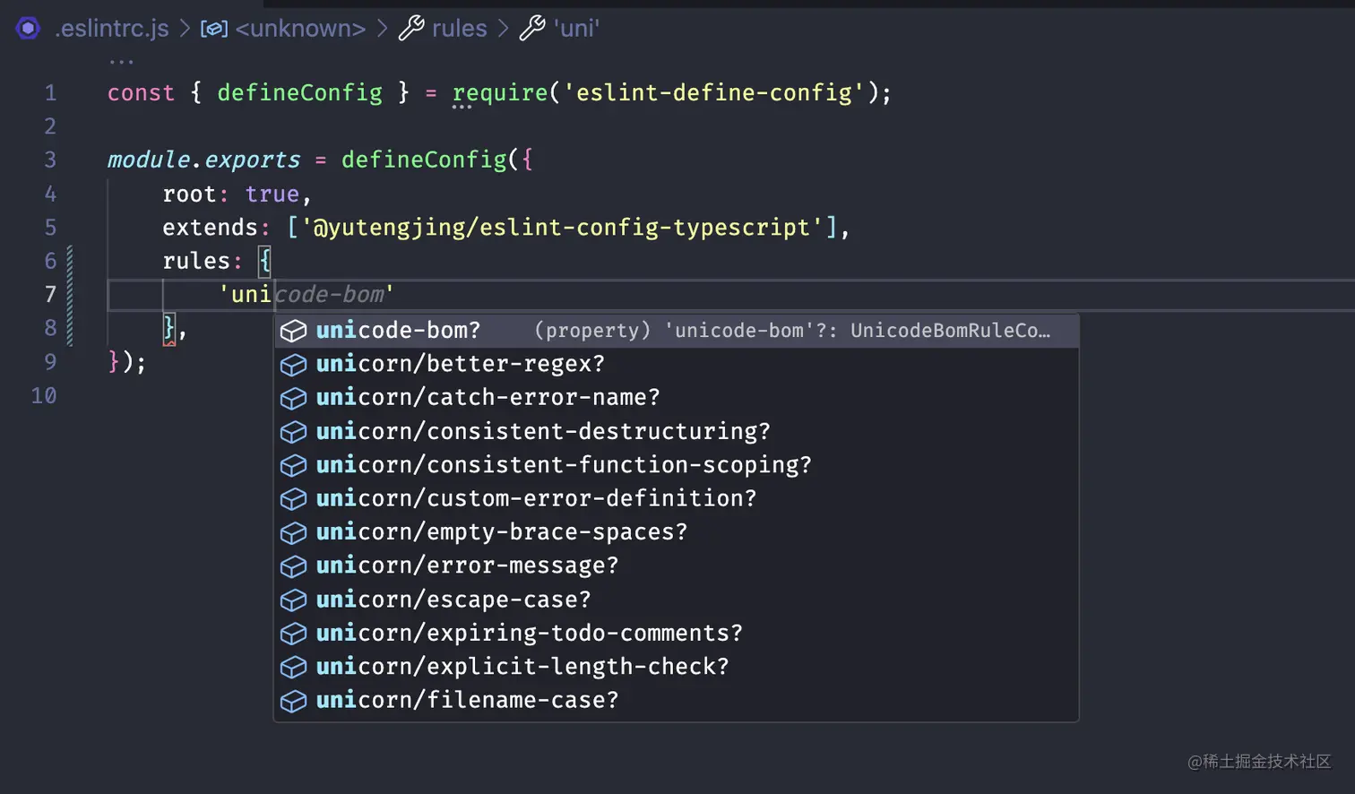Select the unicode-bom autocomplete suggestion
Screen dimensions: 1355x794
click(x=398, y=331)
